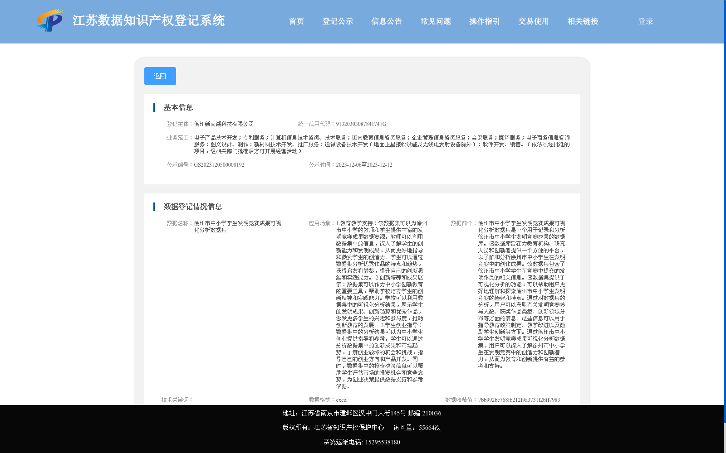Image resolution: width=726 pixels, height=453 pixels.
Task: Click the site logo icon in the header
Action: pos(50,20)
